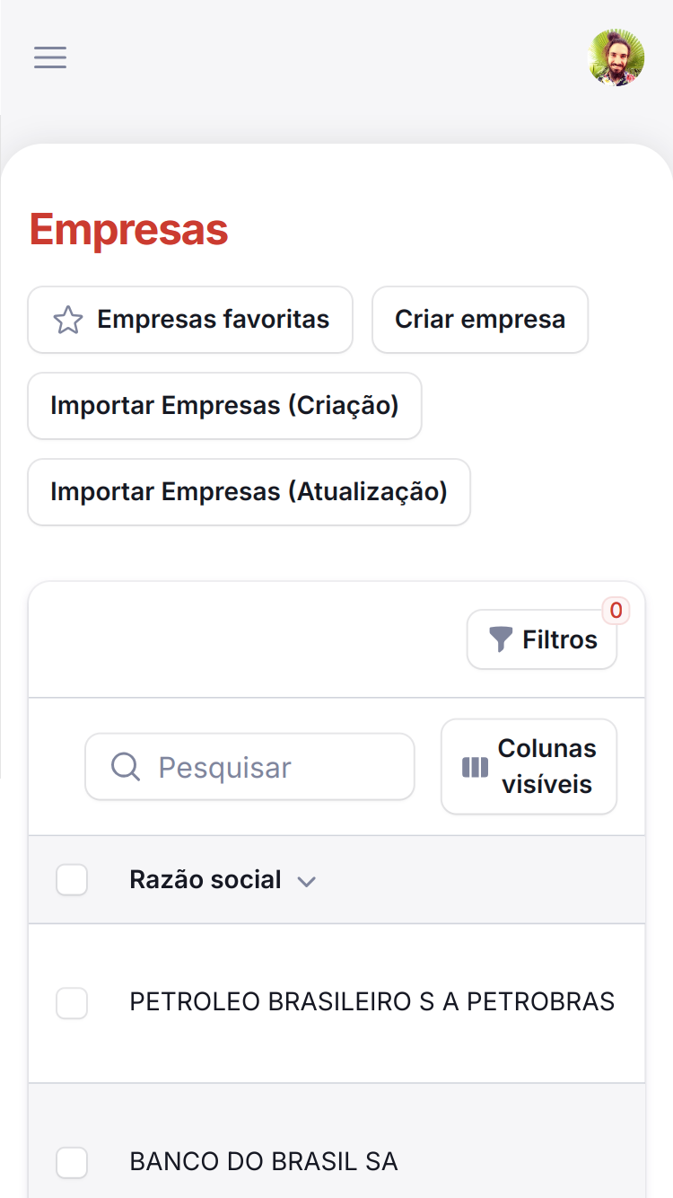673x1198 pixels.
Task: Click the user profile avatar
Action: click(x=616, y=57)
